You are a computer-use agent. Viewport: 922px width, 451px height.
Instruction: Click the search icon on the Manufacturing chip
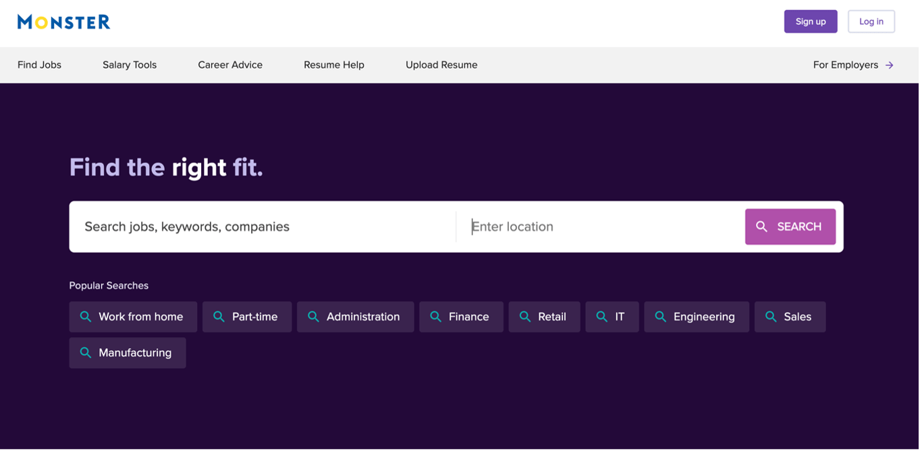[x=86, y=353]
